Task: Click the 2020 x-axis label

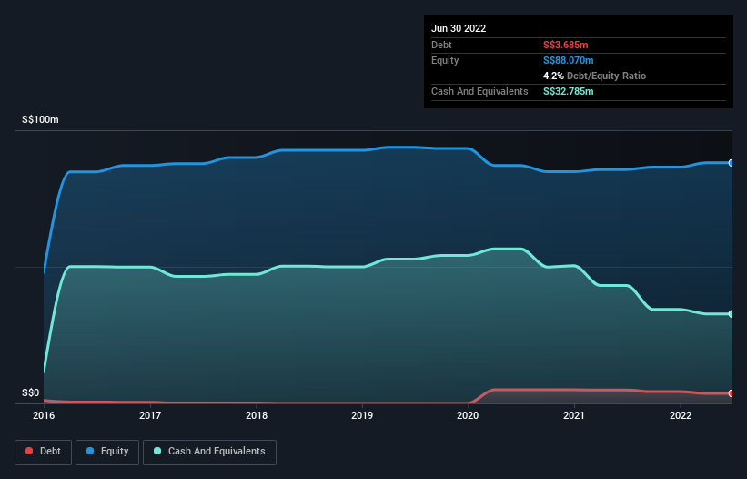Action: pos(468,415)
